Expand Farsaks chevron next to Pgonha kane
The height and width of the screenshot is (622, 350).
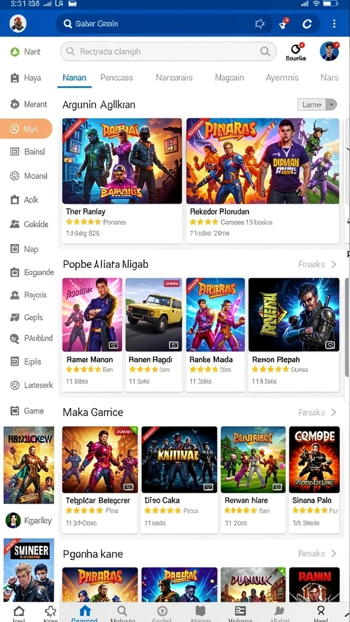pyautogui.click(x=334, y=553)
